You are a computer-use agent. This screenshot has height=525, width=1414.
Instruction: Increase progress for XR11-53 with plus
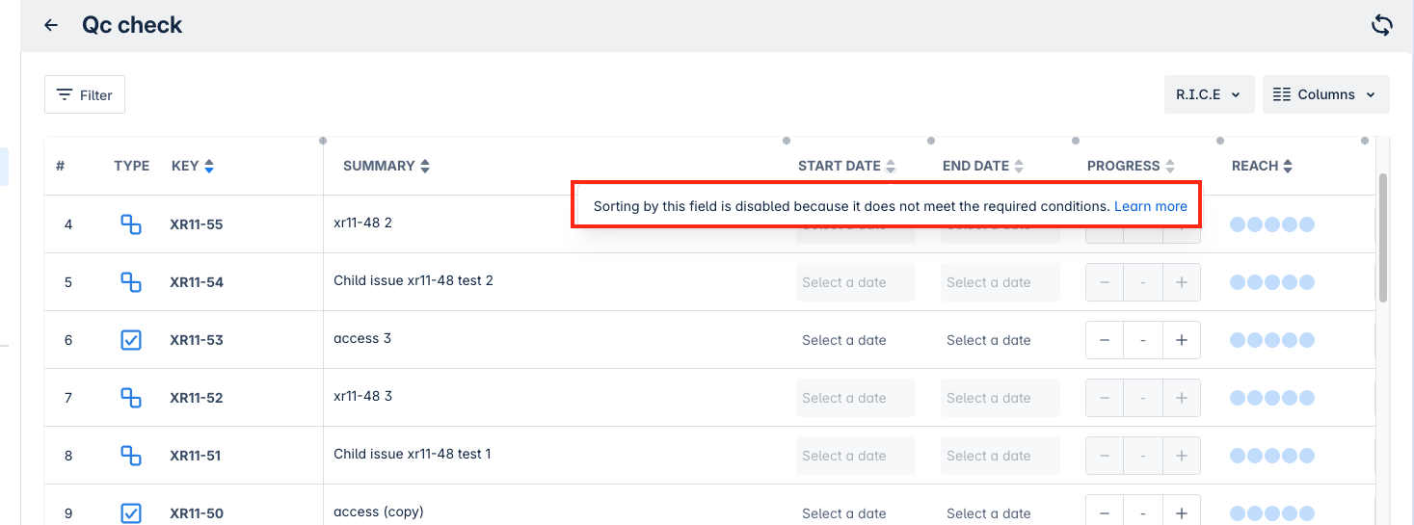pyautogui.click(x=1181, y=340)
